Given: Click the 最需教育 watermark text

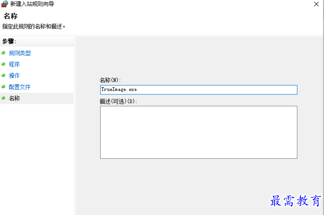Looking at the screenshot, I should [295, 201].
